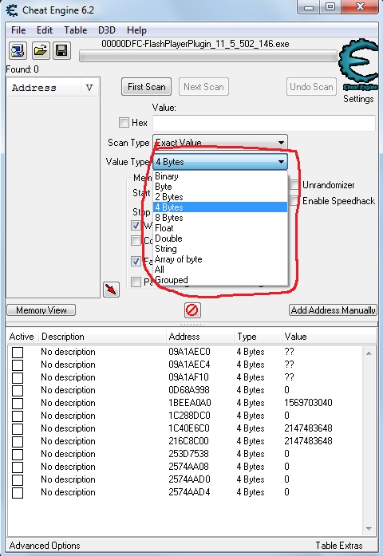
Task: Open the D3D menu
Action: point(107,30)
